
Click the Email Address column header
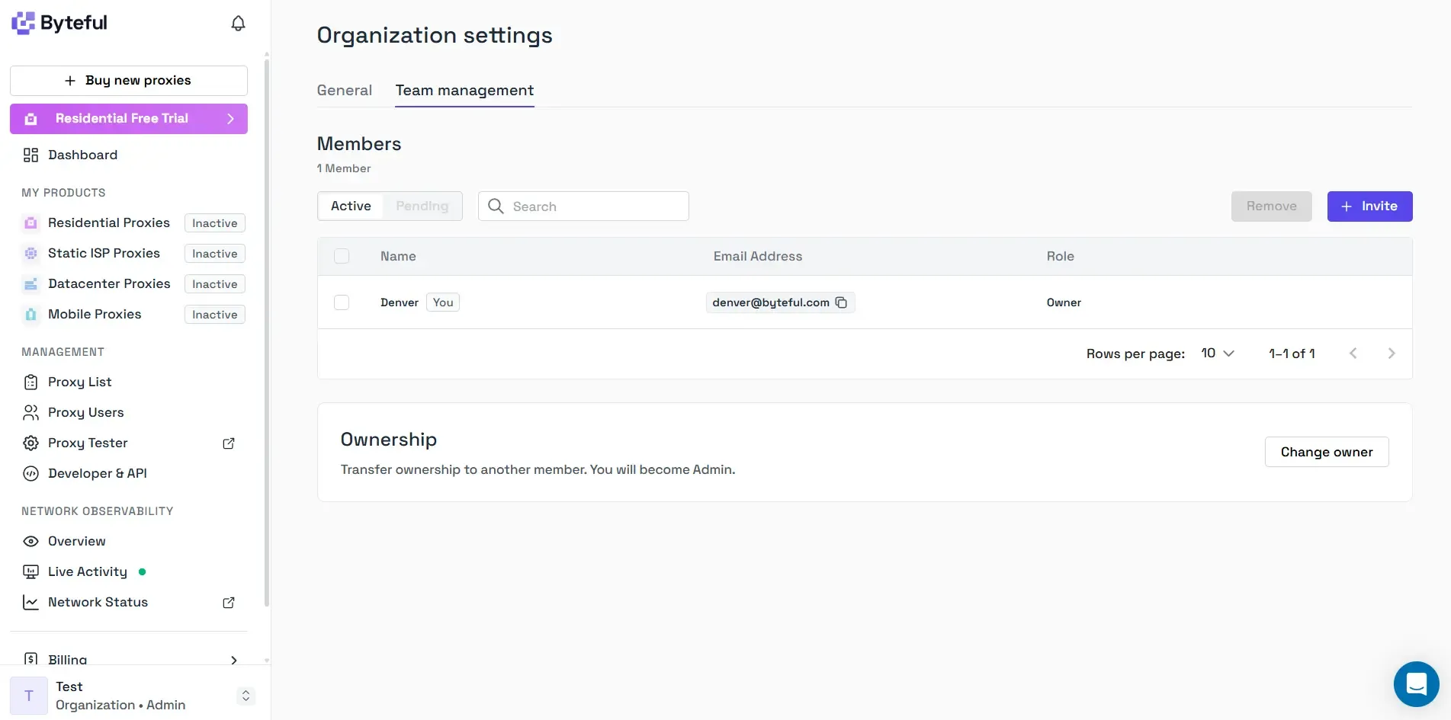(x=758, y=256)
